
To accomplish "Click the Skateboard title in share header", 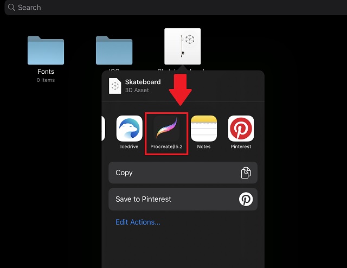I will point(143,82).
